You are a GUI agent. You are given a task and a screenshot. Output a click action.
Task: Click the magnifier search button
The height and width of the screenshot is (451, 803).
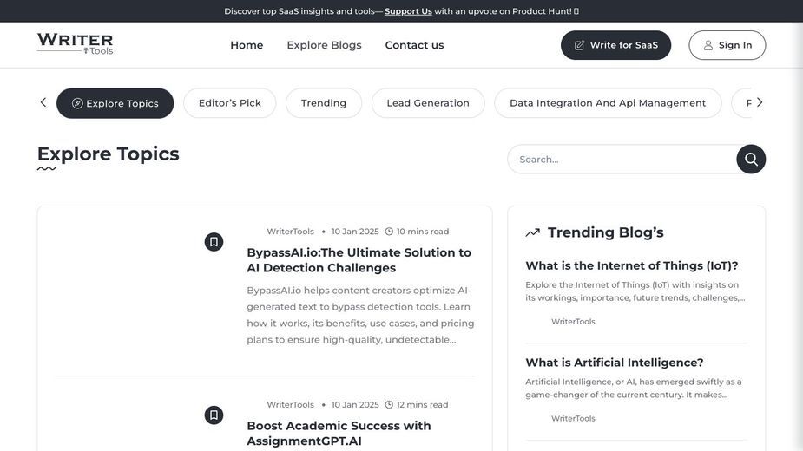(751, 160)
